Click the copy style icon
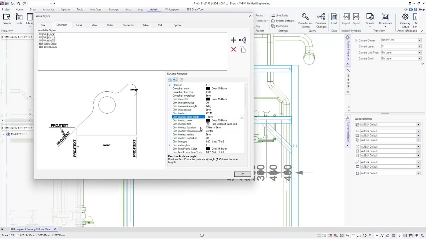The image size is (426, 239). point(243,49)
